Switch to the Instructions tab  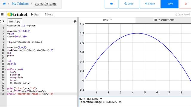pos(164,20)
